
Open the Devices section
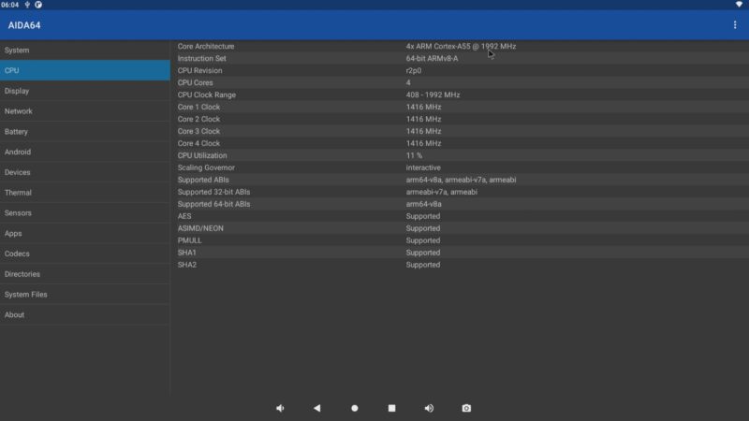click(85, 172)
